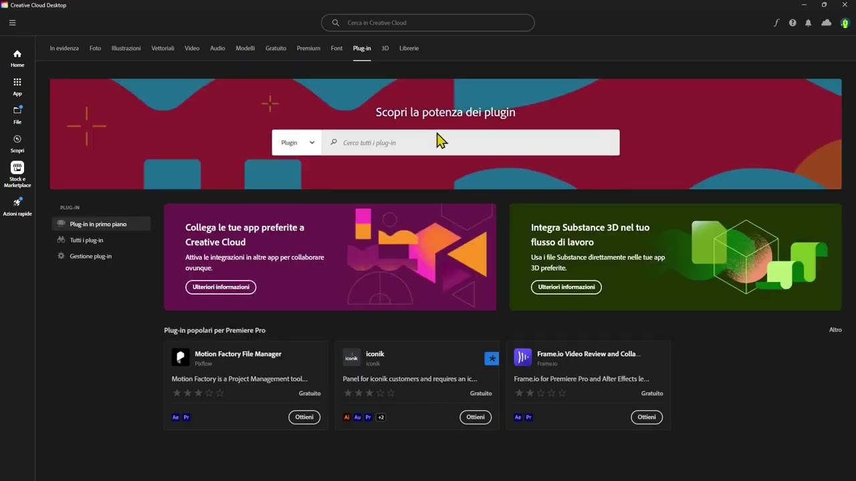Check cloud sync status icon
The height and width of the screenshot is (481, 856).
826,23
